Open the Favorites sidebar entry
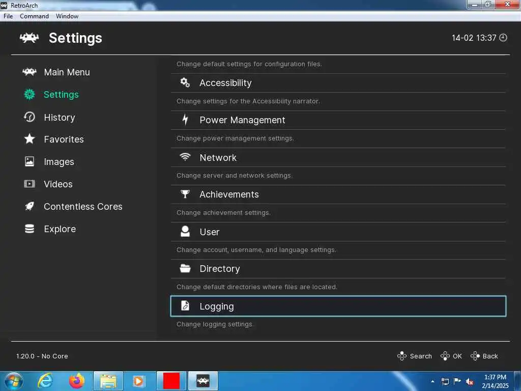521x391 pixels. click(64, 139)
